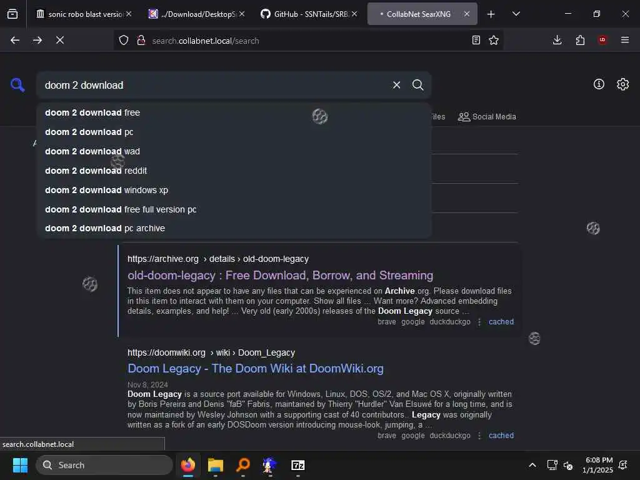The height and width of the screenshot is (480, 640).
Task: Open muted volume tray icon
Action: 567,465
